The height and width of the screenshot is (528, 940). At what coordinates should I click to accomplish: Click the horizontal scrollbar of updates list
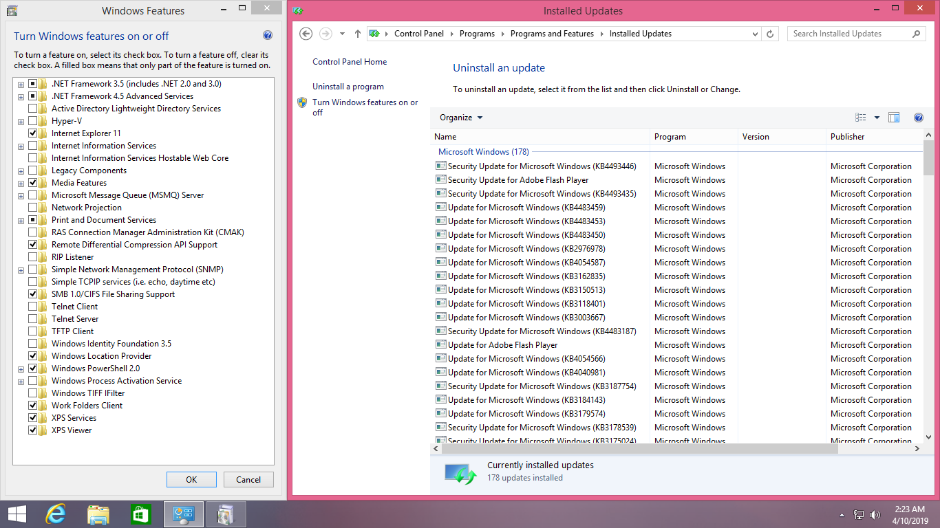click(x=640, y=448)
